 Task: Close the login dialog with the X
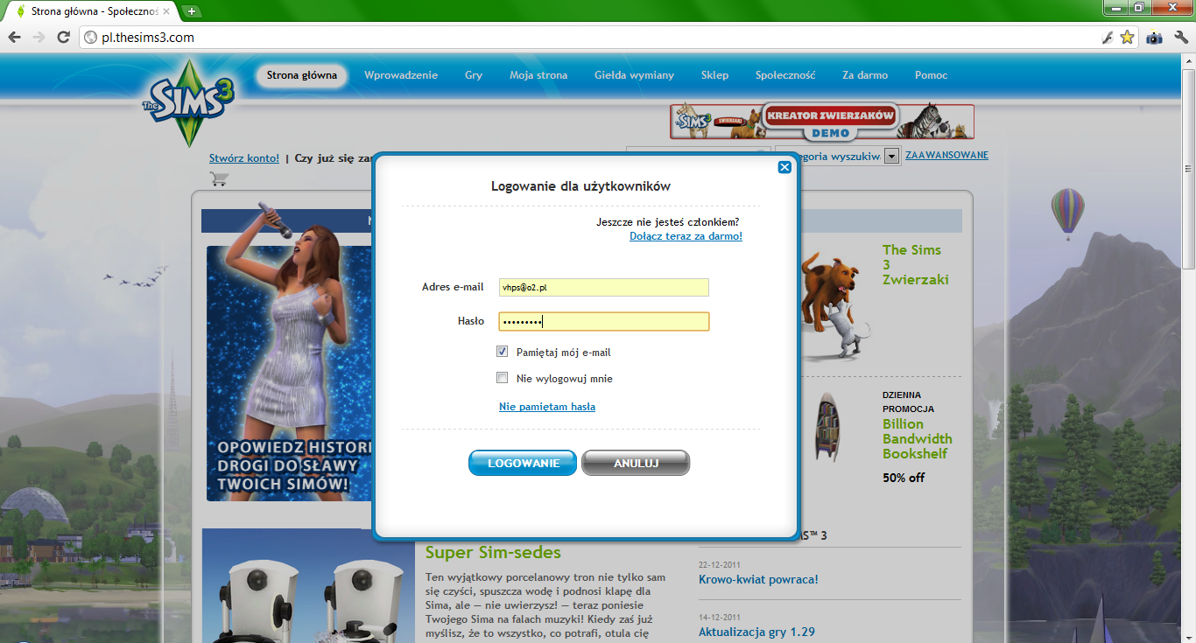(x=784, y=167)
